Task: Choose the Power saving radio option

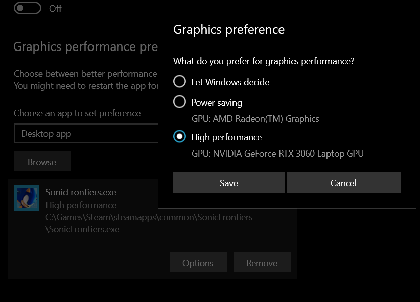Action: 180,102
